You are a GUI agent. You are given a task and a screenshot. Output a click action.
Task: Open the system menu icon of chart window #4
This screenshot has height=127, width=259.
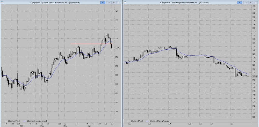click(125, 2)
